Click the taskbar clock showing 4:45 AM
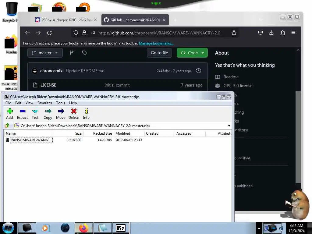Image resolution: width=312 pixels, height=234 pixels. pos(296,228)
